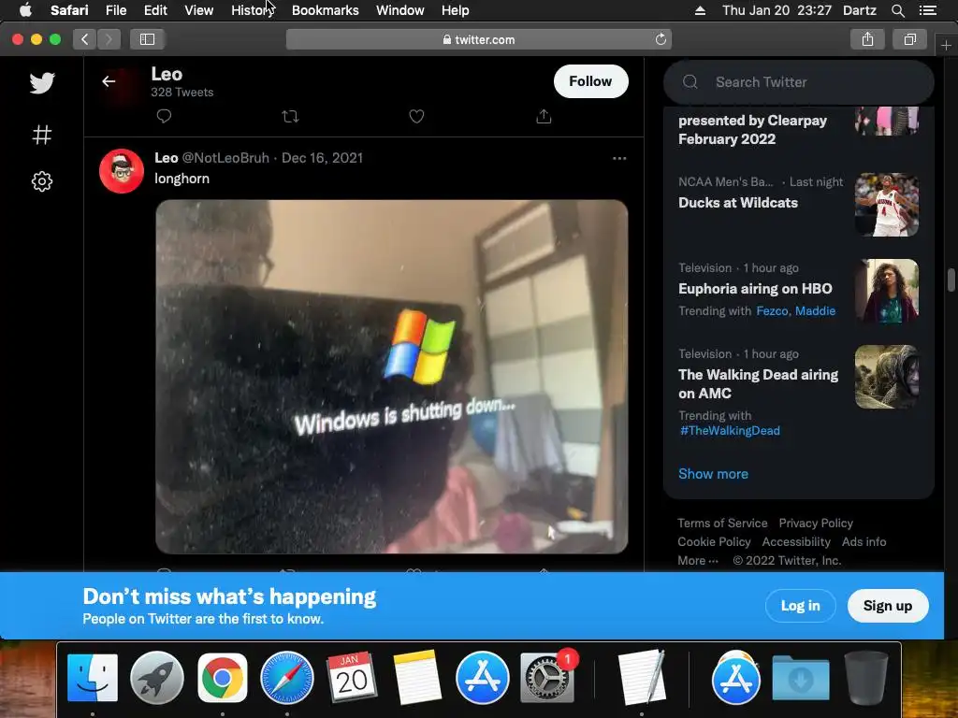Viewport: 958px width, 718px height.
Task: Open Spotlight search in menu bar
Action: coord(898,10)
